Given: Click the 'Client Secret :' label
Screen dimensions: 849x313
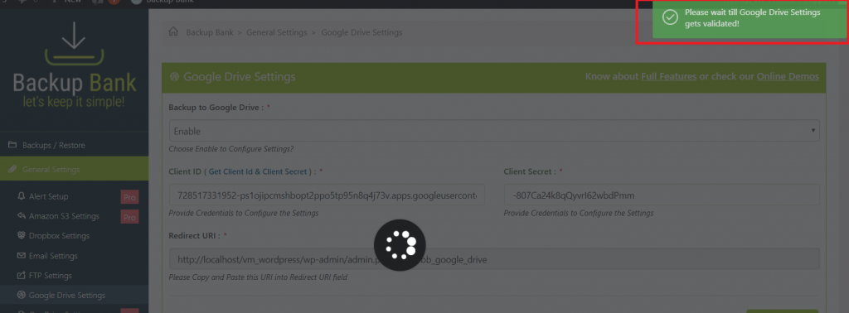Looking at the screenshot, I should pyautogui.click(x=530, y=171).
